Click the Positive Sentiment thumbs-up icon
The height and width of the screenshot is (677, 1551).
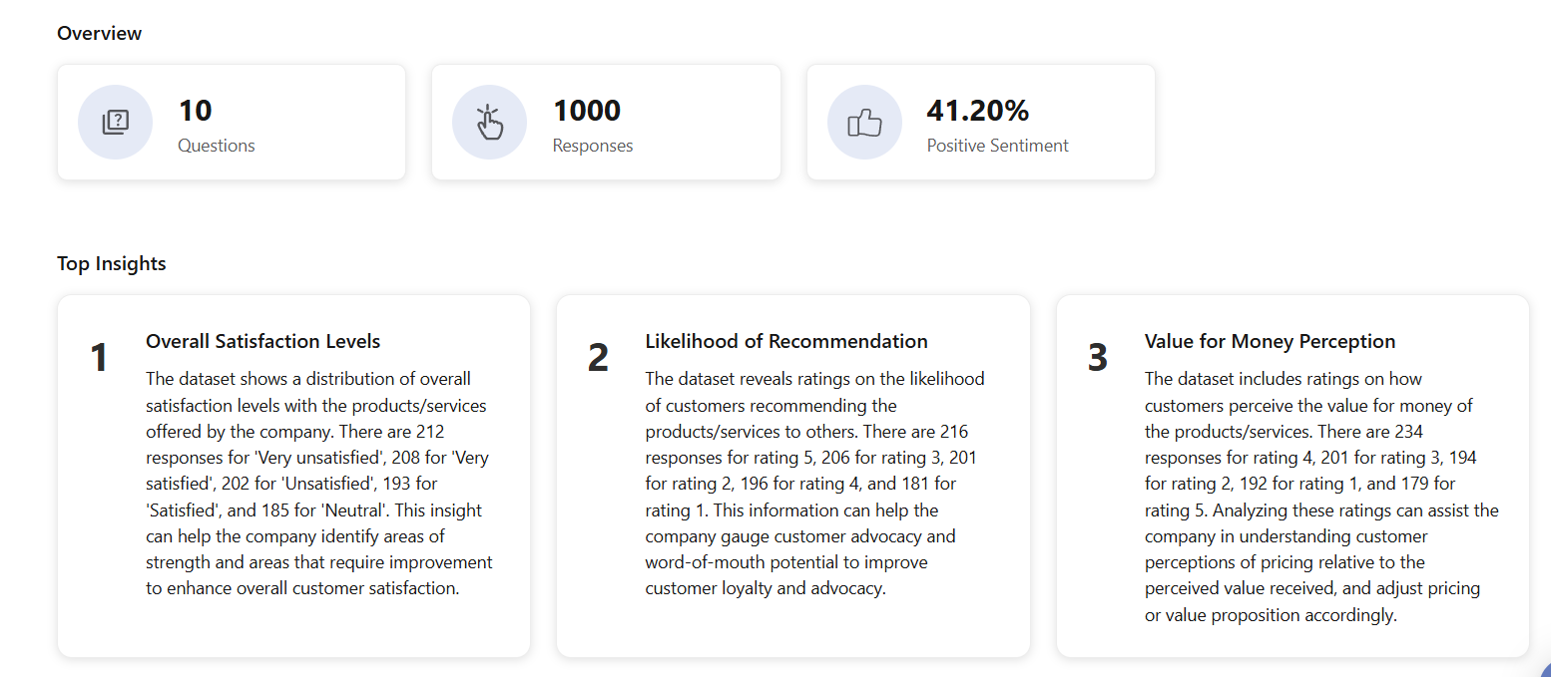coord(864,123)
